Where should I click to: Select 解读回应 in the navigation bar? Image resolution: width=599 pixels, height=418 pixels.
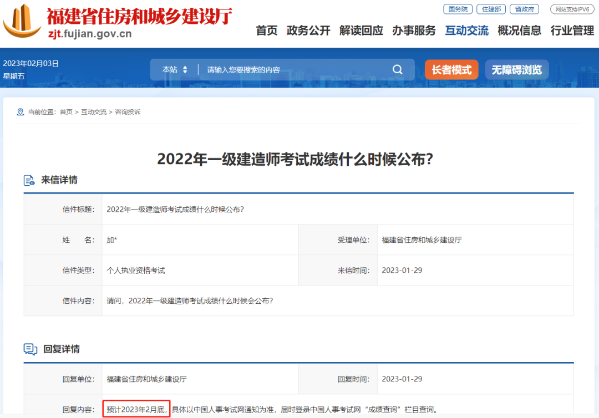tap(361, 31)
